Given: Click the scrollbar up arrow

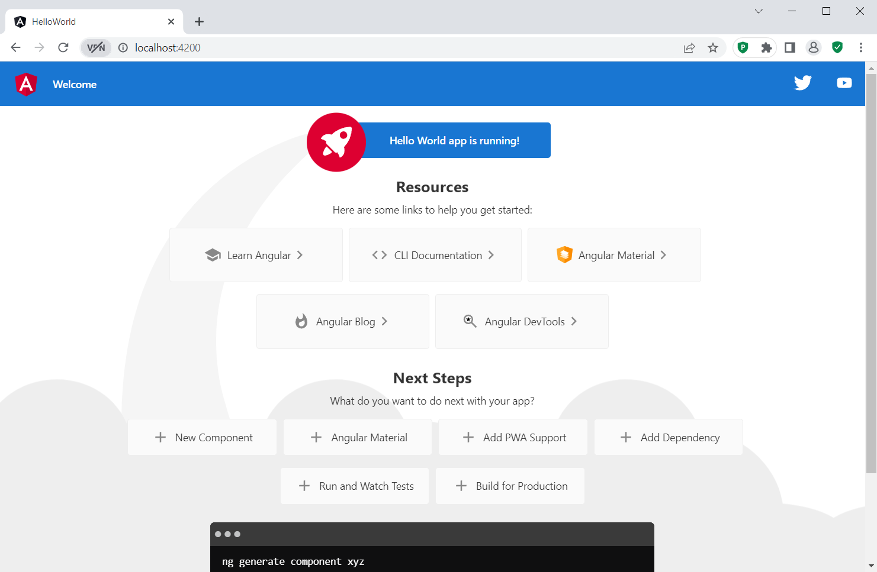Looking at the screenshot, I should pos(871,67).
